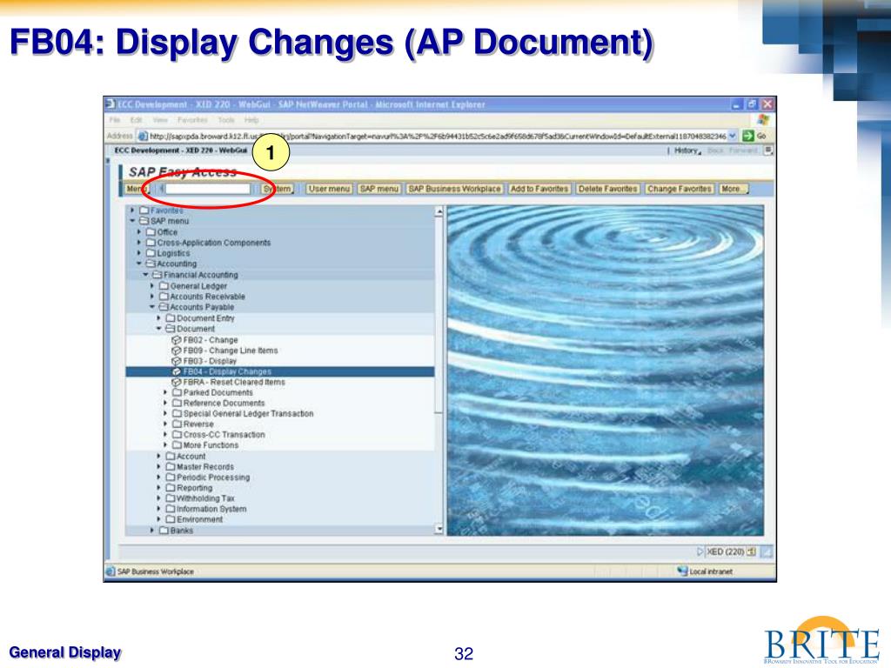Click the Reporting folder icon
The height and width of the screenshot is (668, 891).
(x=171, y=487)
